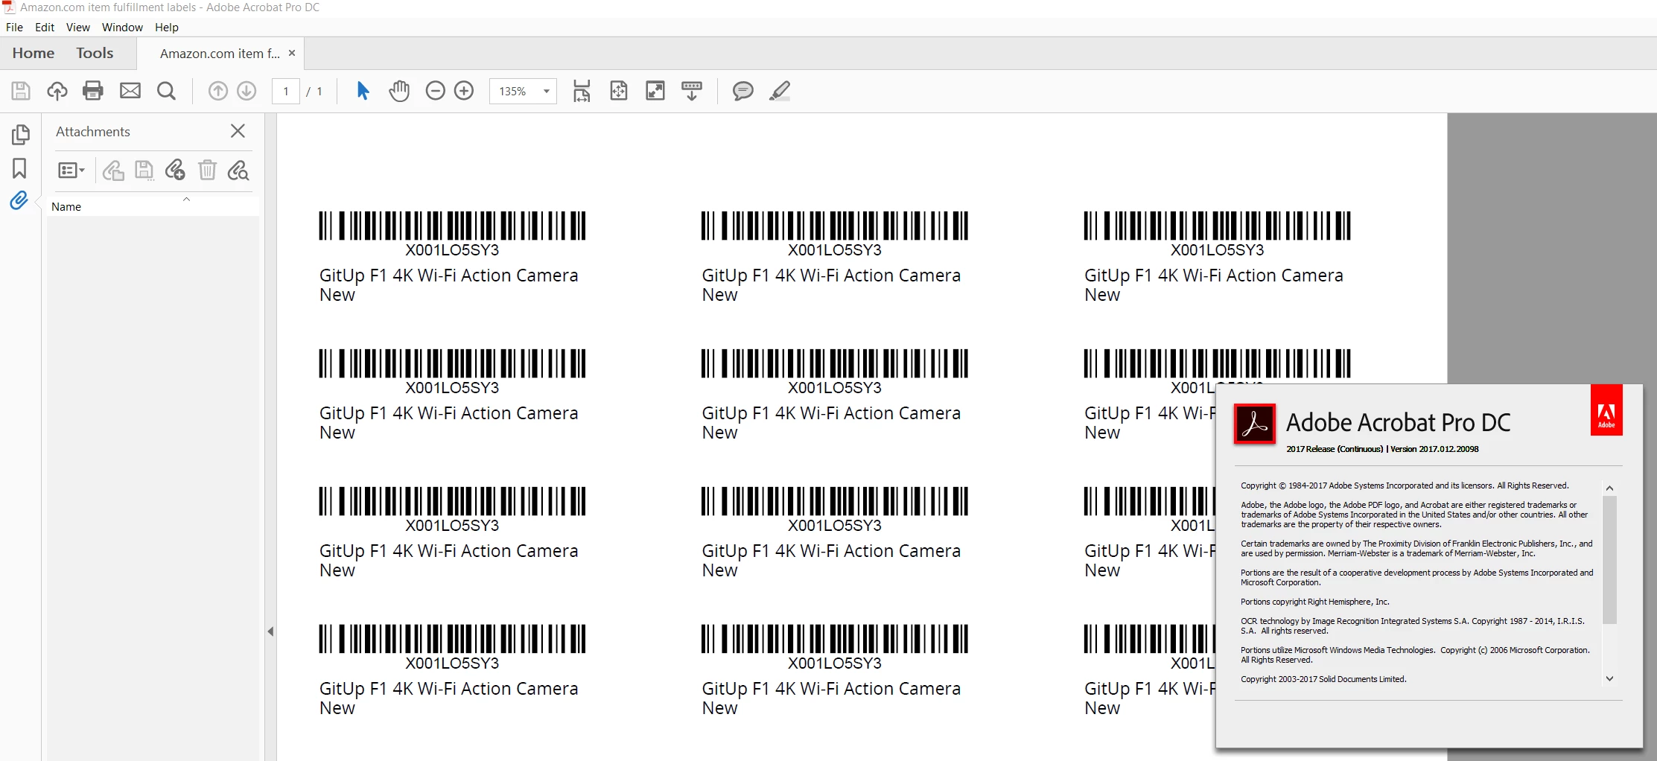Viewport: 1657px width, 761px height.
Task: Choose the Selection arrow tool
Action: (363, 91)
